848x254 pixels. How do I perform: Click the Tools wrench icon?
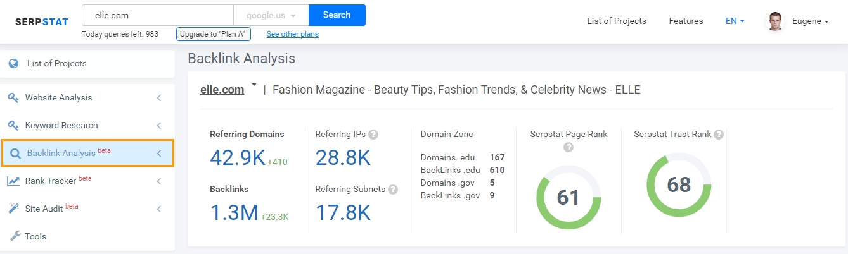[x=15, y=236]
